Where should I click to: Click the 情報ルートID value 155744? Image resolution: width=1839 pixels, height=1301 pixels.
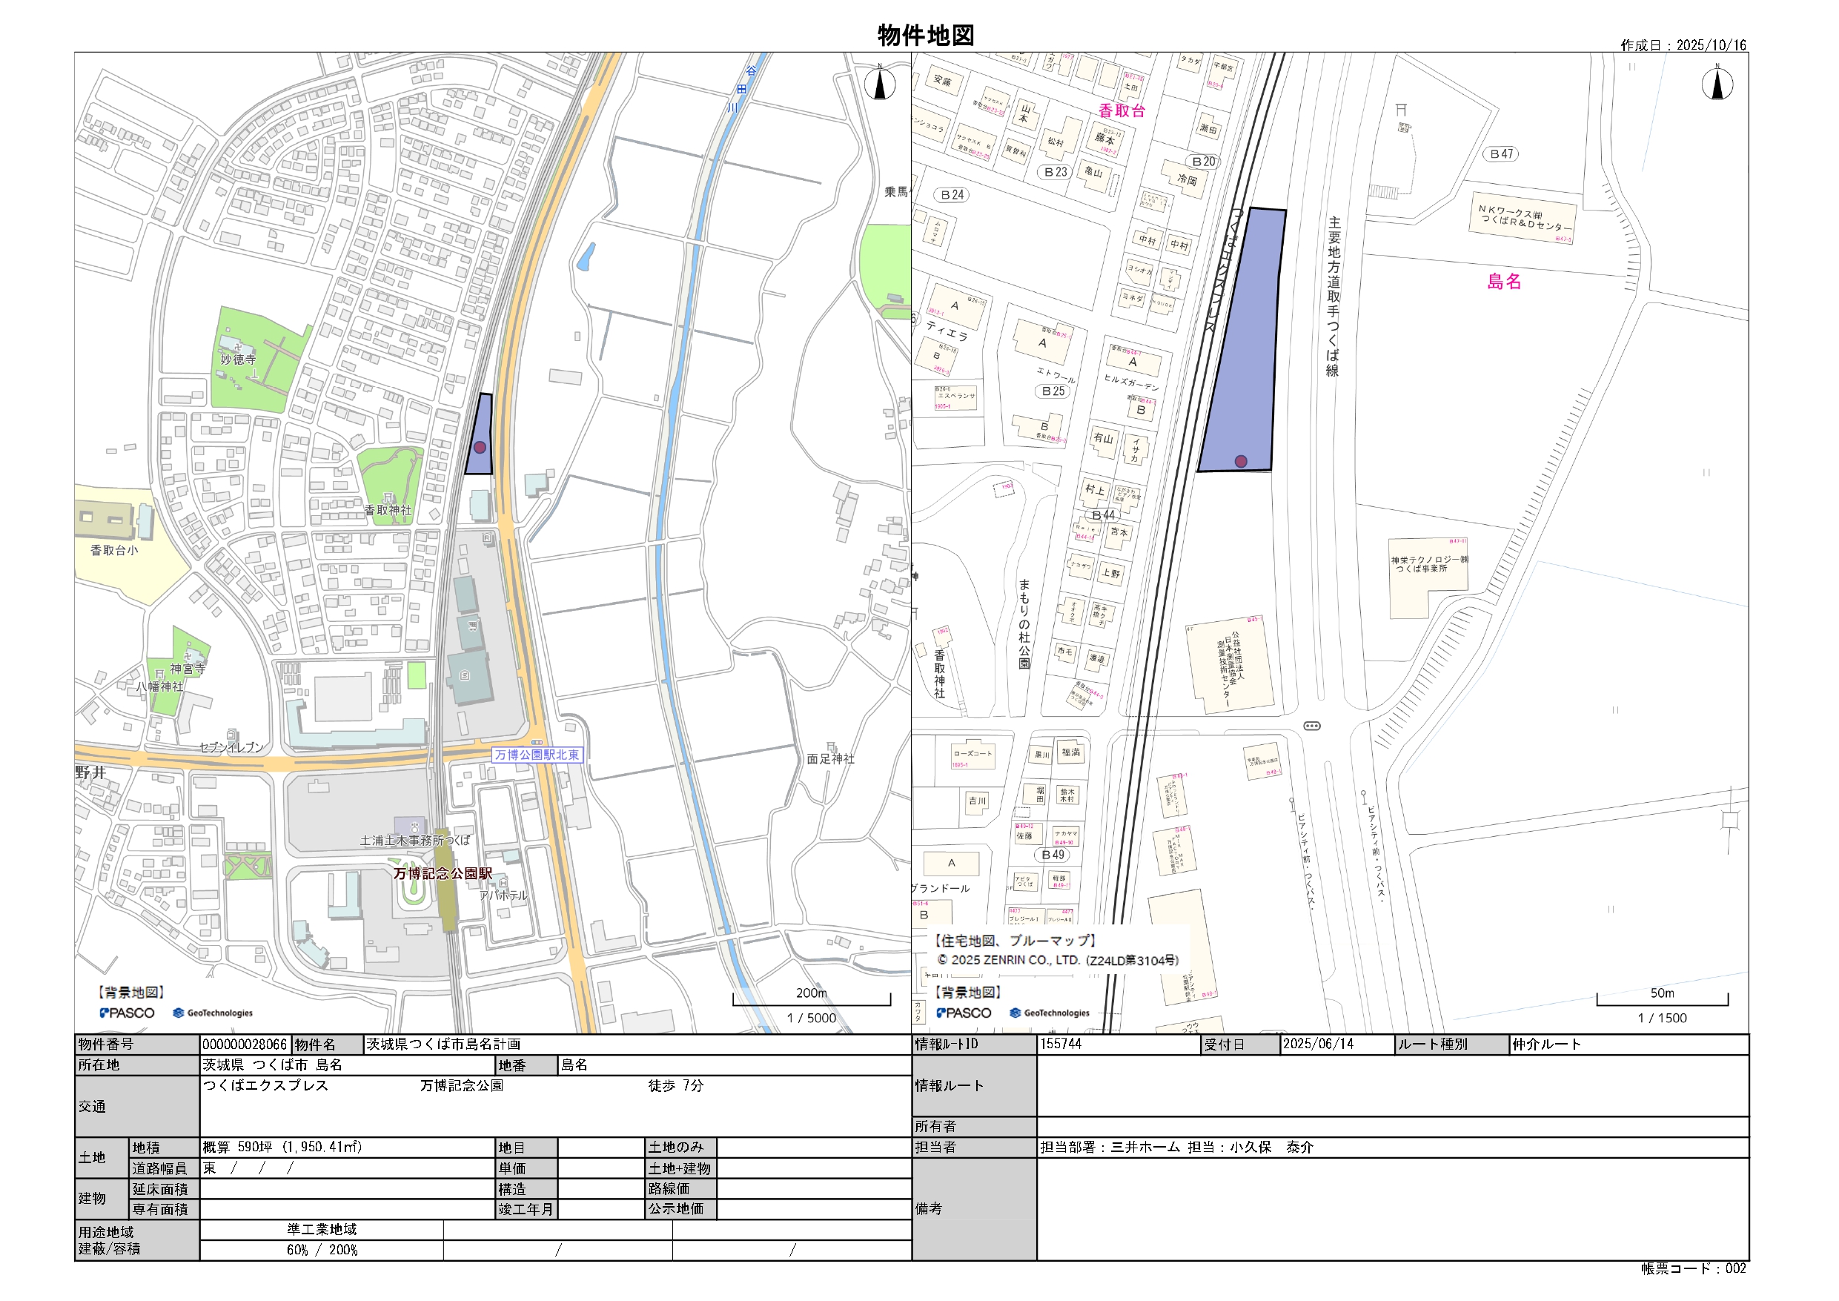[x=1061, y=1044]
